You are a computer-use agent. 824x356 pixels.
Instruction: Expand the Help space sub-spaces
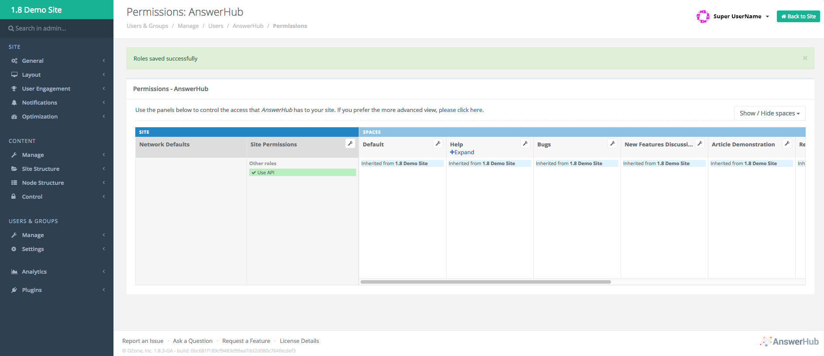462,152
